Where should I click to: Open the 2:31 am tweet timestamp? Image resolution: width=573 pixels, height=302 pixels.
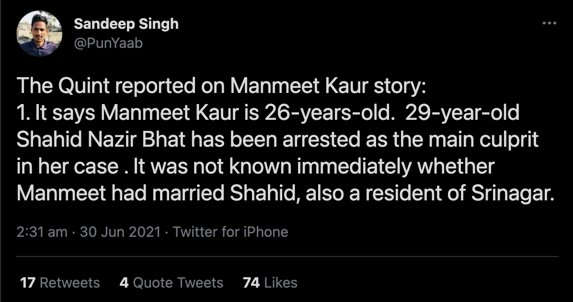[x=42, y=232]
